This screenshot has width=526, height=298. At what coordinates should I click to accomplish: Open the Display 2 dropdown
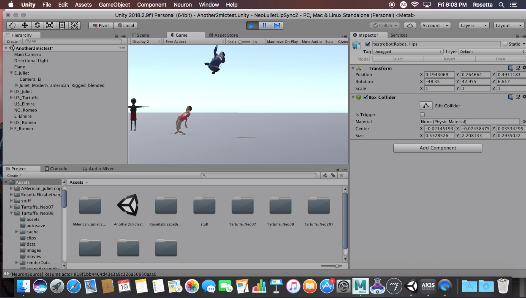click(x=146, y=42)
